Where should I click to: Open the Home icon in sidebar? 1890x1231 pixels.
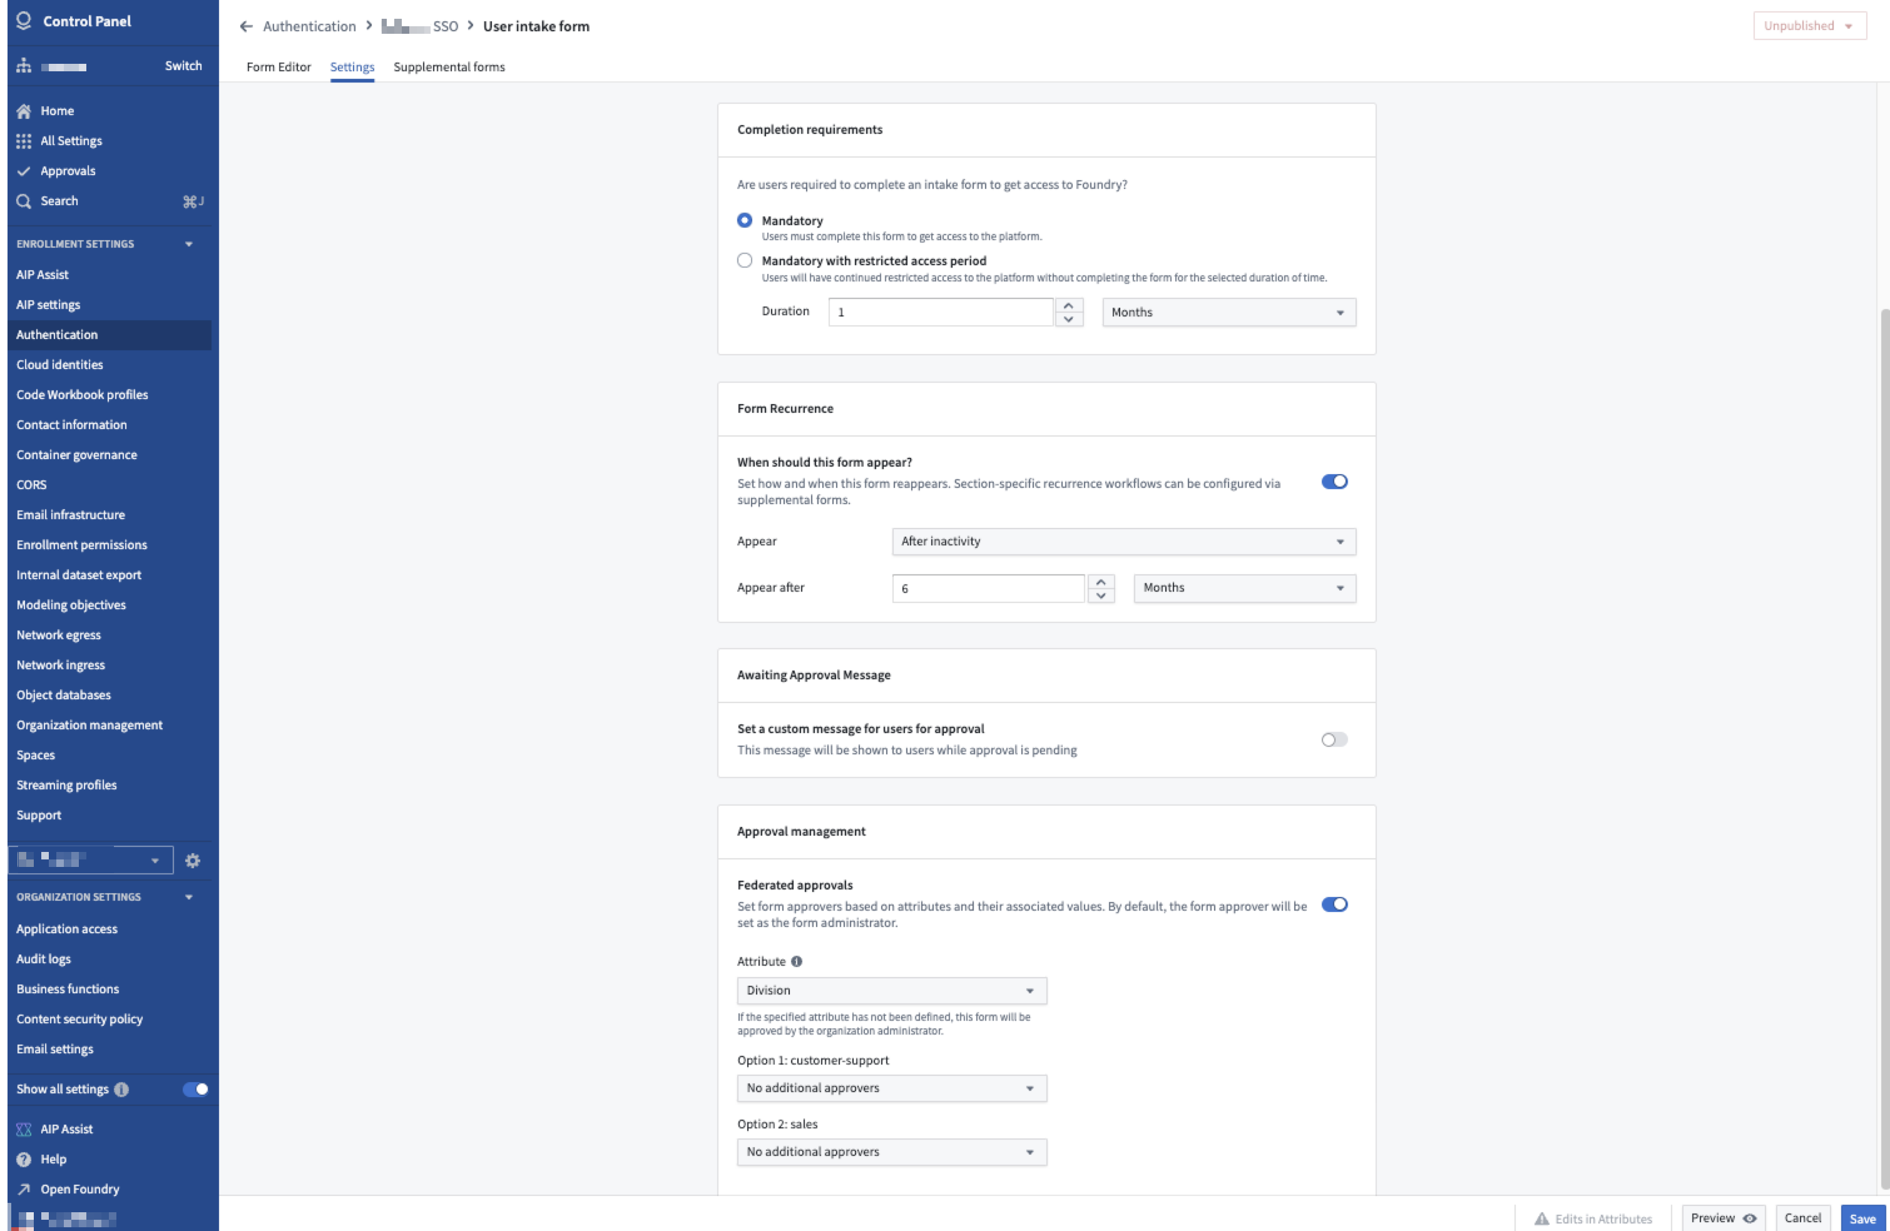(24, 111)
